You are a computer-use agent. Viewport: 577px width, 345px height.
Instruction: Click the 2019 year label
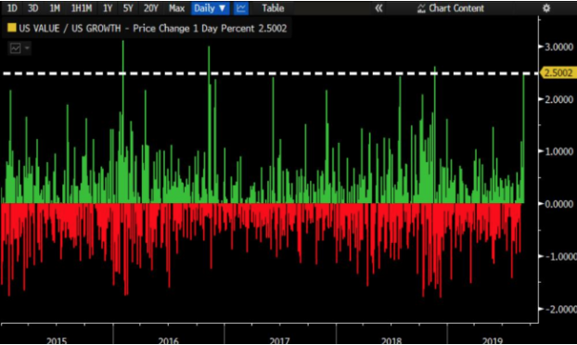[x=493, y=340]
